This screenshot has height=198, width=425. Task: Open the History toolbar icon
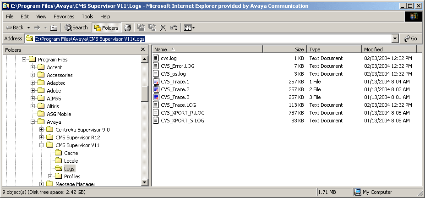tap(127, 27)
